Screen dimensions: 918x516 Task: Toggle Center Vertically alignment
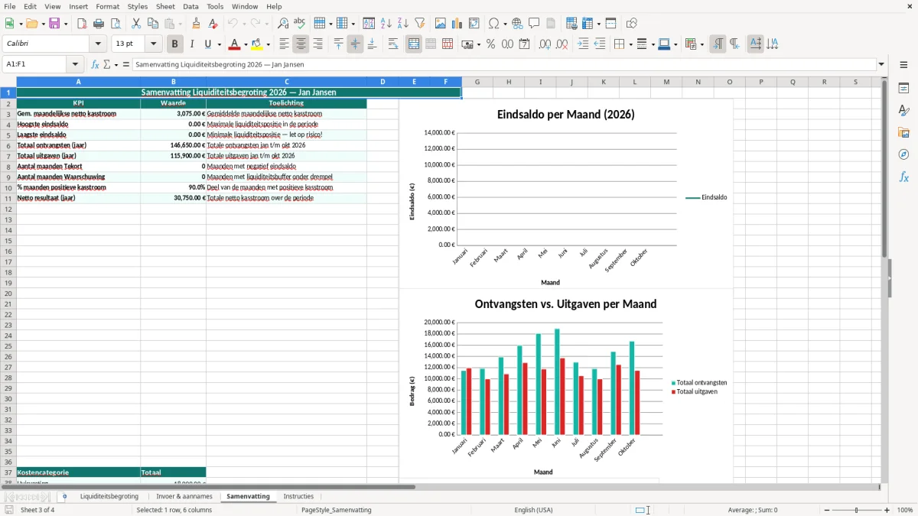[355, 44]
